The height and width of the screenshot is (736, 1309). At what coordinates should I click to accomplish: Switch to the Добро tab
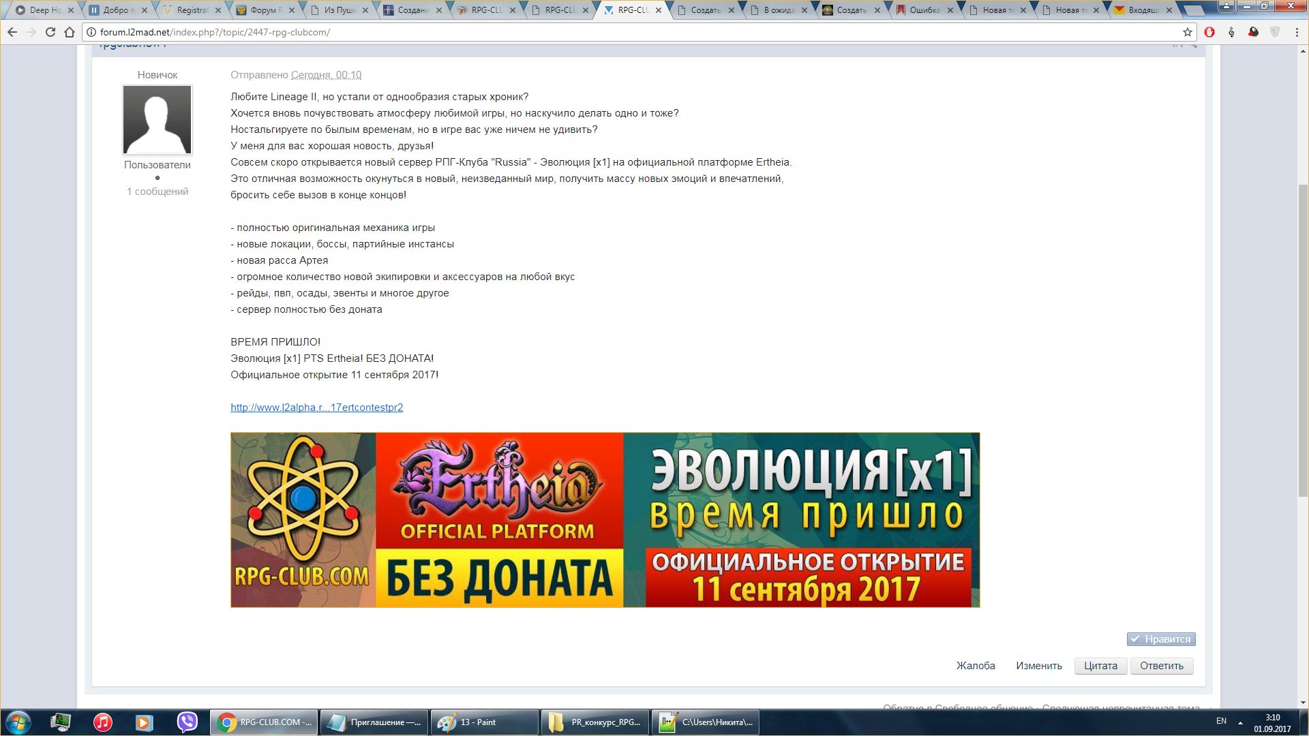pos(117,10)
